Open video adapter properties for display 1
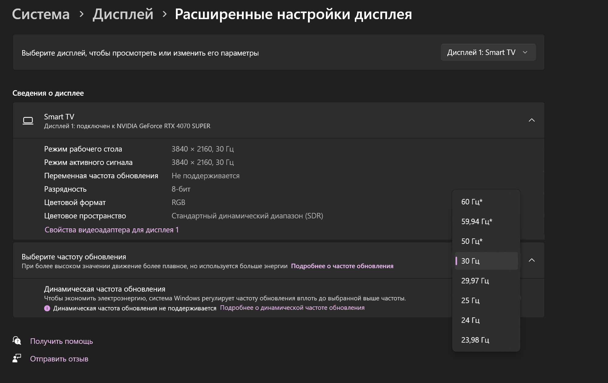 (x=111, y=230)
